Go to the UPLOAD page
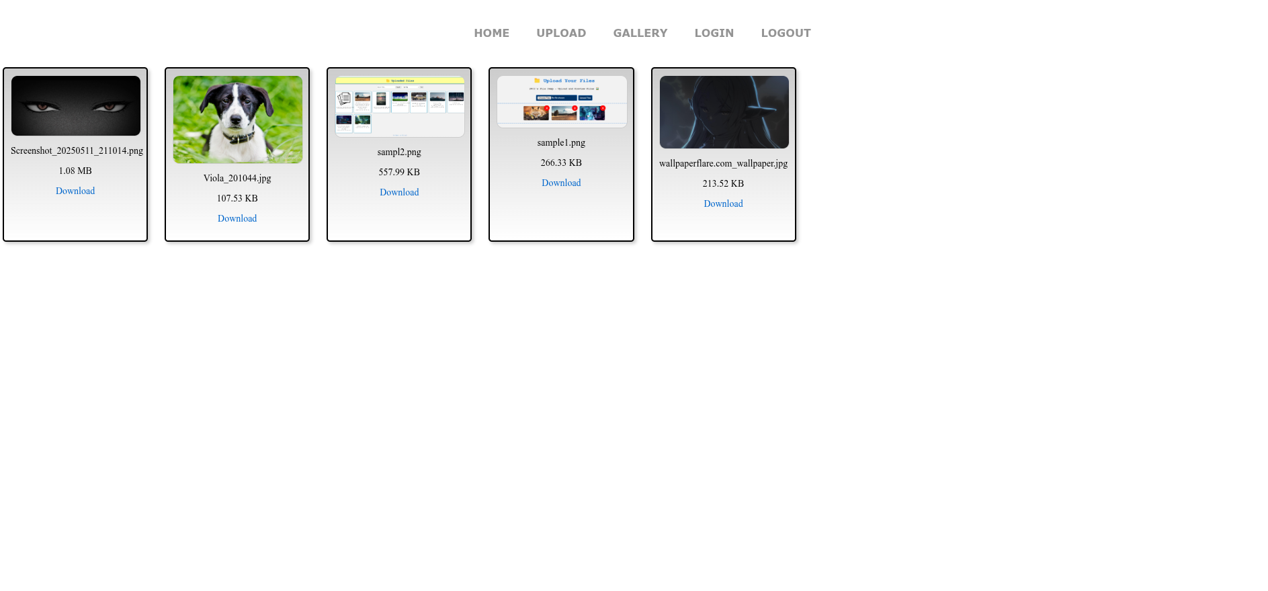 point(561,33)
